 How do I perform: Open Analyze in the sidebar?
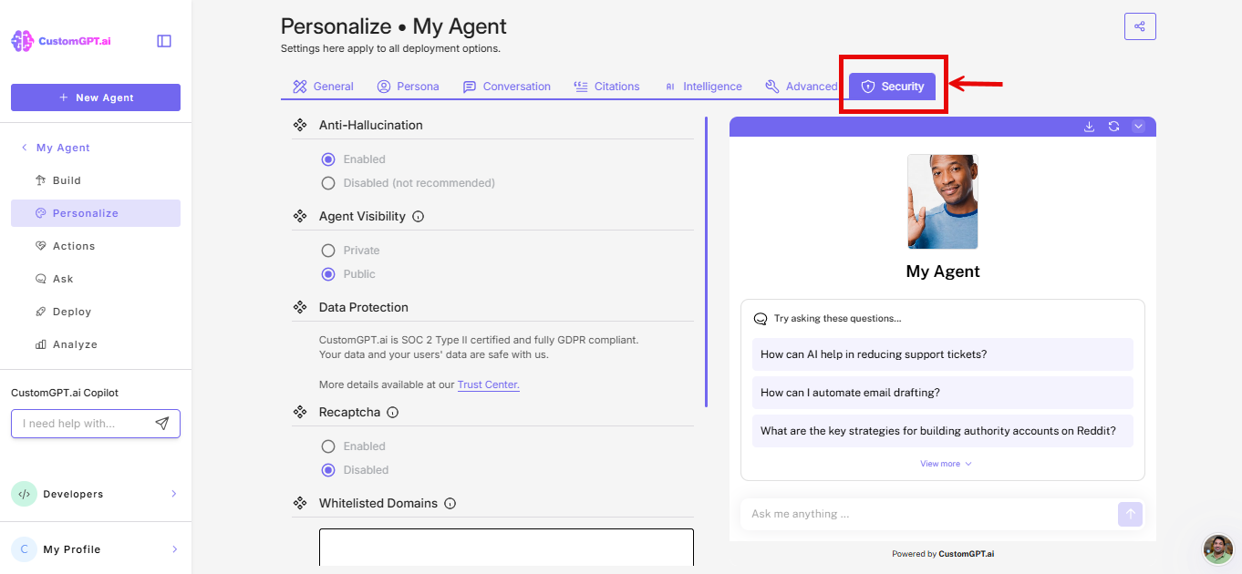[96, 344]
